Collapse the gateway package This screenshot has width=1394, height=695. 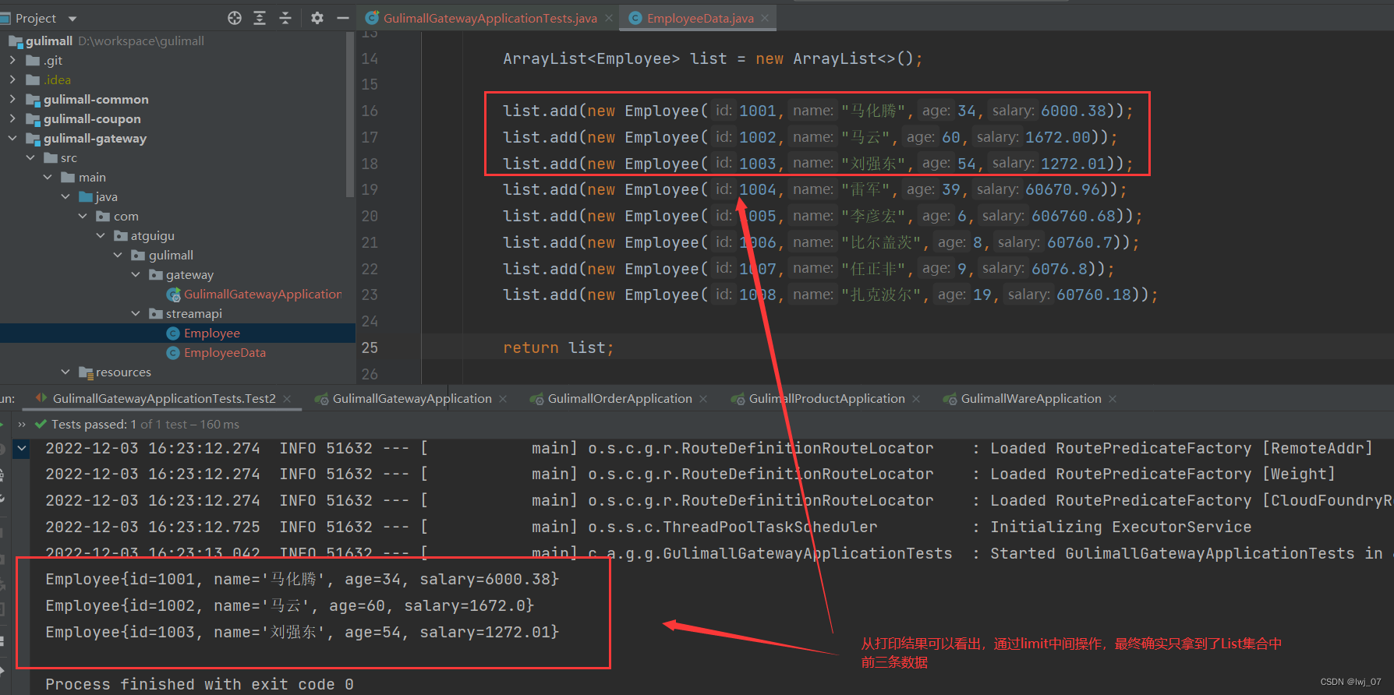click(x=136, y=274)
